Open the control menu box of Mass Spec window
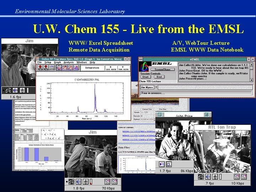This screenshot has height=192, width=256. click(x=38, y=59)
